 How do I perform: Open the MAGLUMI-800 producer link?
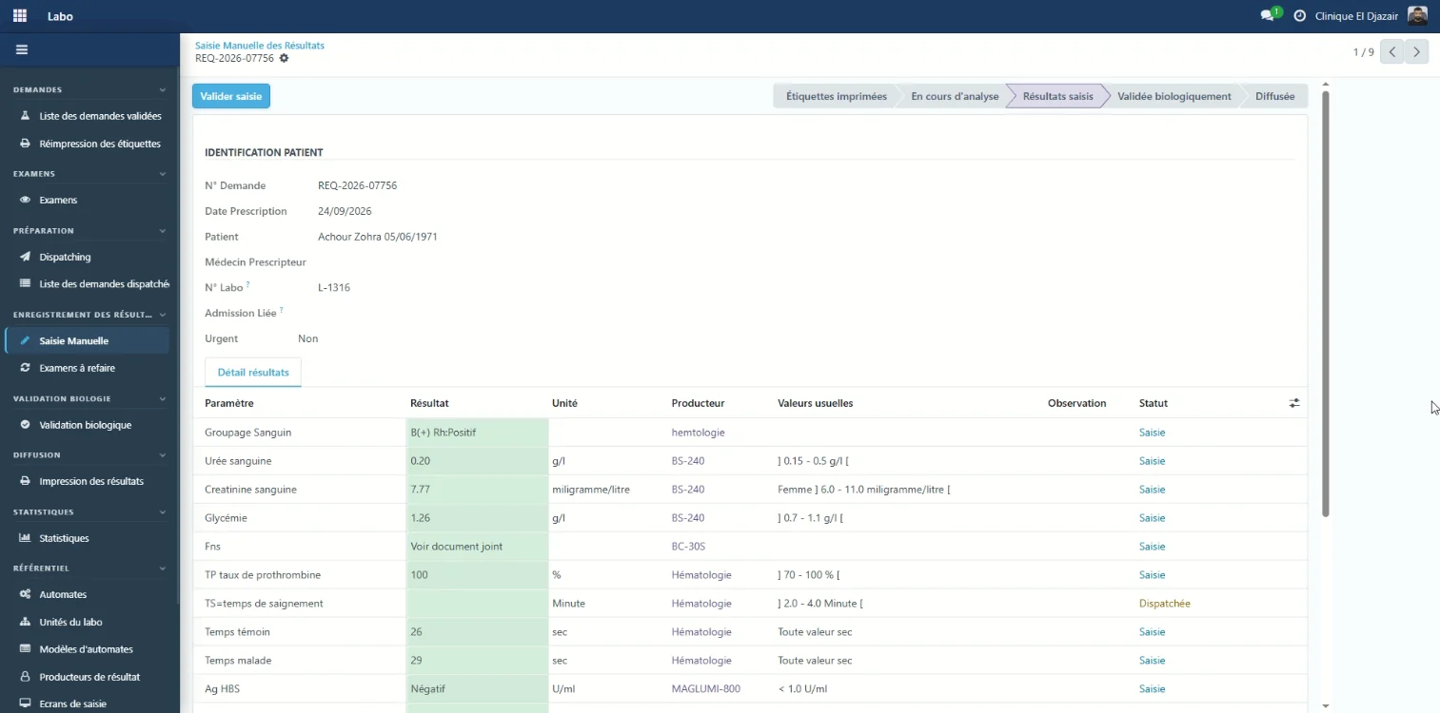pyautogui.click(x=705, y=689)
